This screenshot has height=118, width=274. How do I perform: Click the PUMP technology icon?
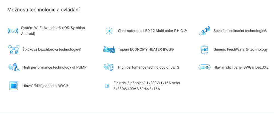pyautogui.click(x=13, y=67)
